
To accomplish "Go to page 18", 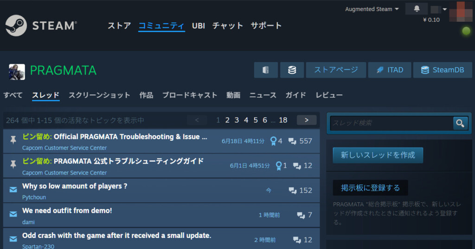I will [283, 120].
